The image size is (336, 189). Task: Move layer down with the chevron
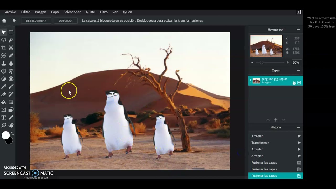(x=283, y=120)
